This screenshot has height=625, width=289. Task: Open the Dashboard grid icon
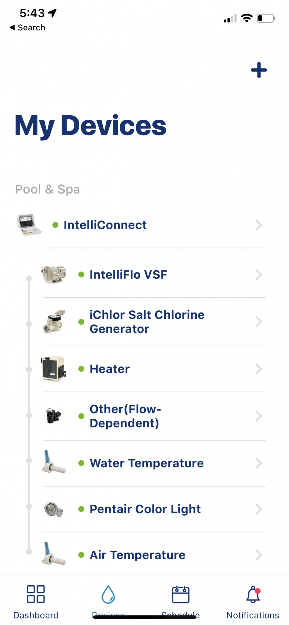pyautogui.click(x=36, y=594)
